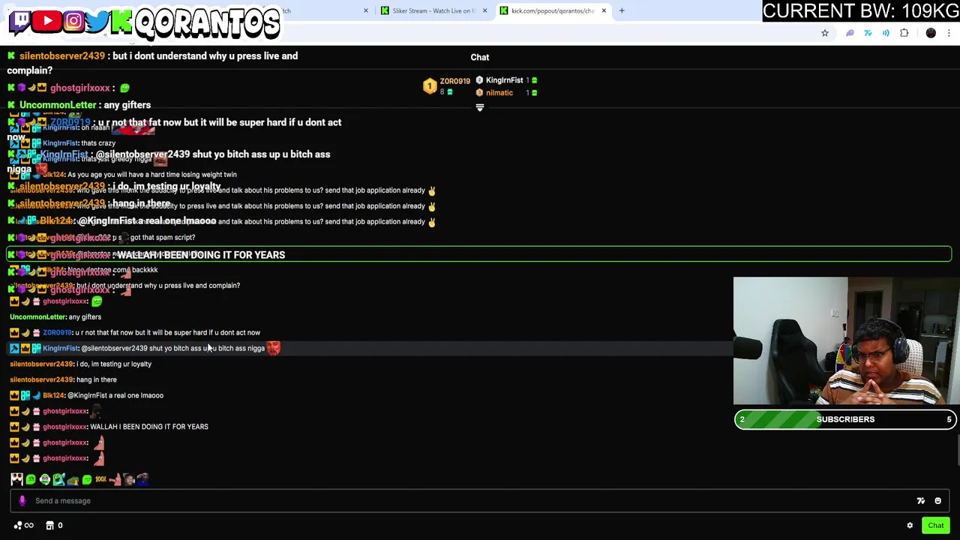Image resolution: width=960 pixels, height=540 pixels.
Task: Click purple chat identity icon in message box
Action: (22, 500)
